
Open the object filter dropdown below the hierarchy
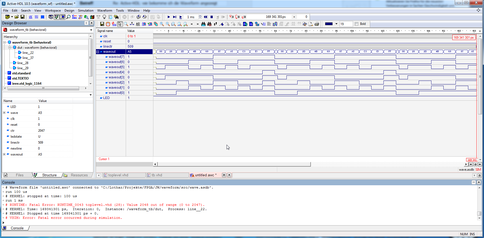tap(91, 95)
